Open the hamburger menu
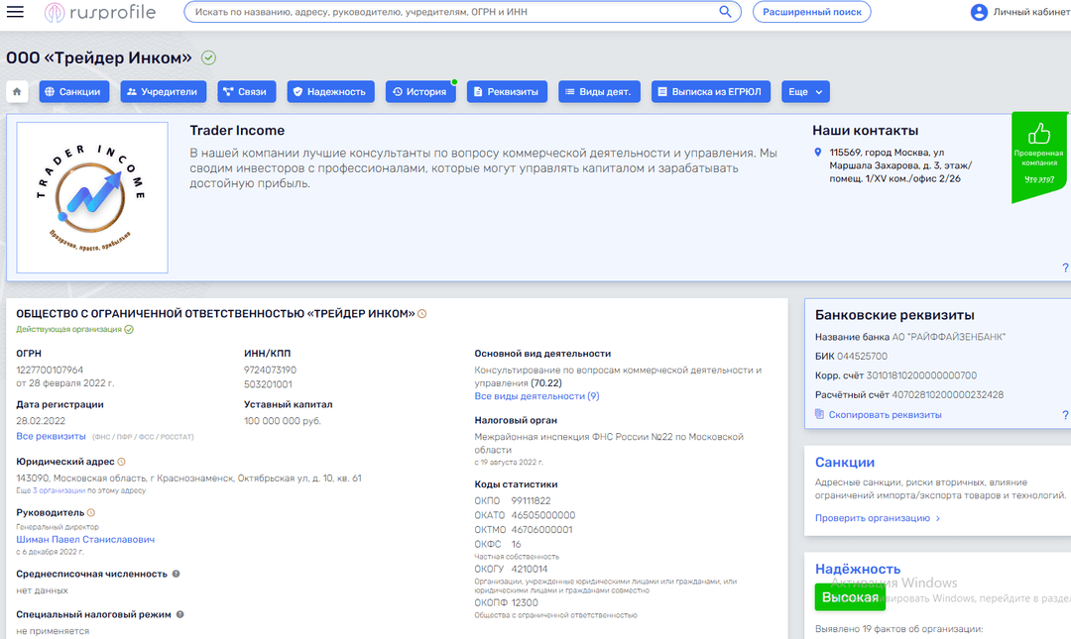The height and width of the screenshot is (639, 1071). pos(15,12)
